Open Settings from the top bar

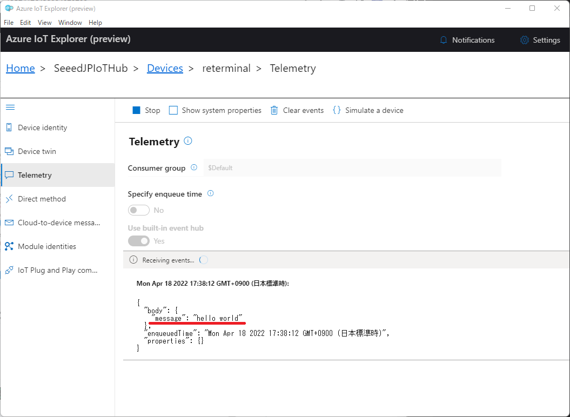point(539,40)
